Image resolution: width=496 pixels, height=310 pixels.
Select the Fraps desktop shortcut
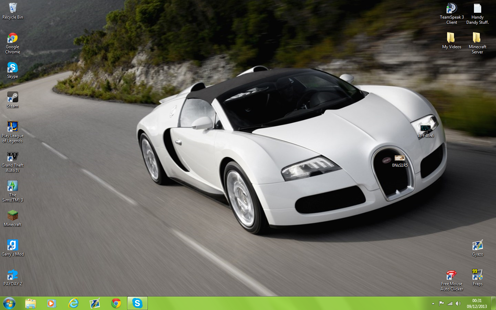[x=477, y=278]
